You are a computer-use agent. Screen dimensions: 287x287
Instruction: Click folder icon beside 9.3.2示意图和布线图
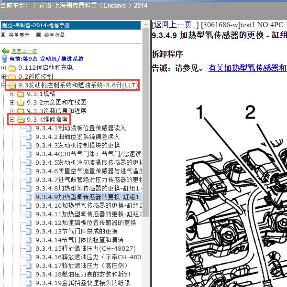click(x=21, y=103)
